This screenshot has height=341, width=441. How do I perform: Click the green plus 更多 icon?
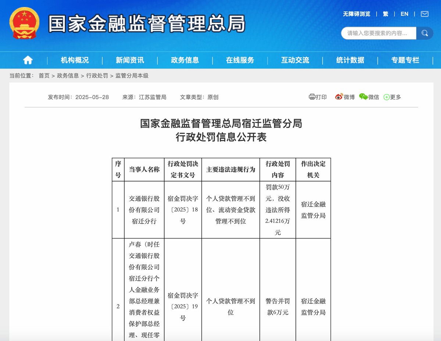pos(387,97)
